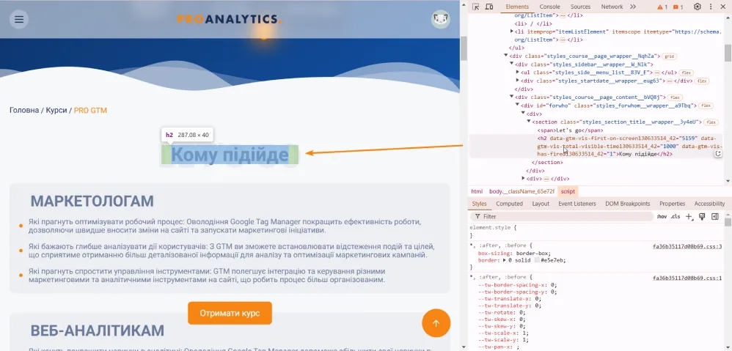Expand the styles_side__menu_list ul node
Image resolution: width=732 pixels, height=351 pixels.
517,73
